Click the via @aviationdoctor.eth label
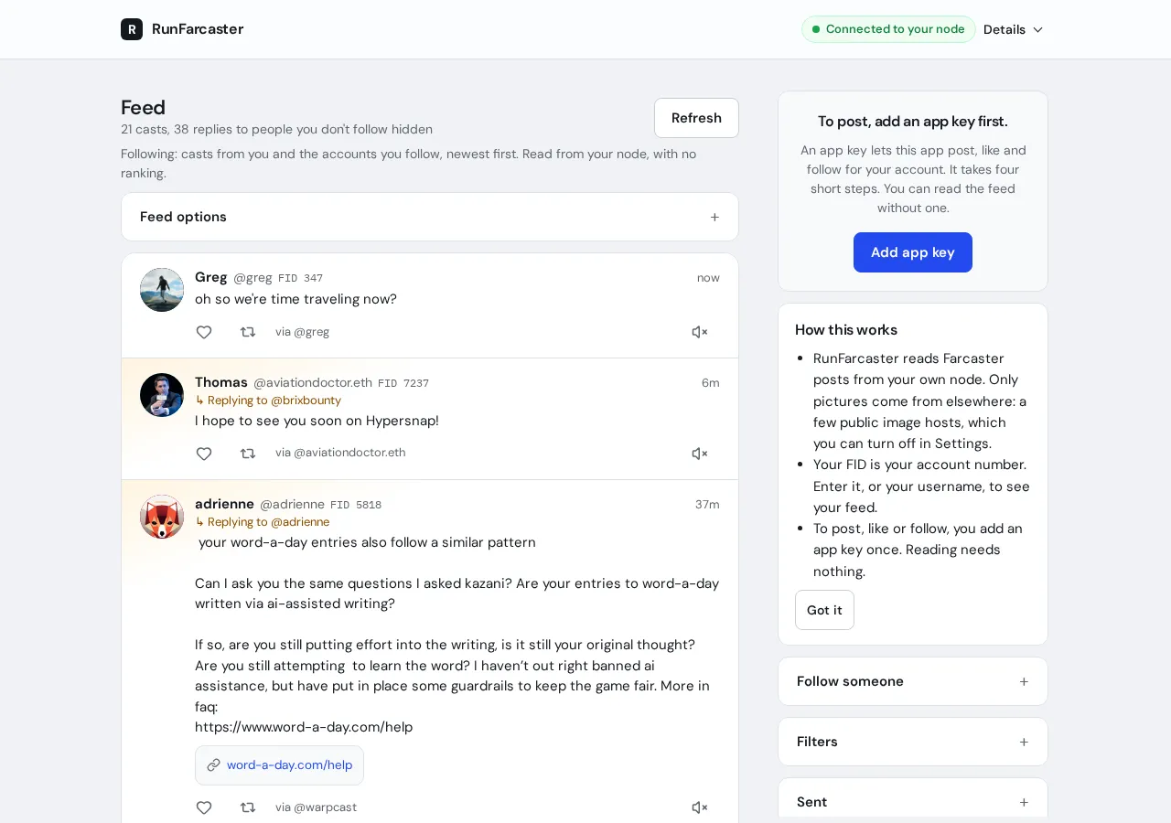The image size is (1171, 823). [x=340, y=453]
